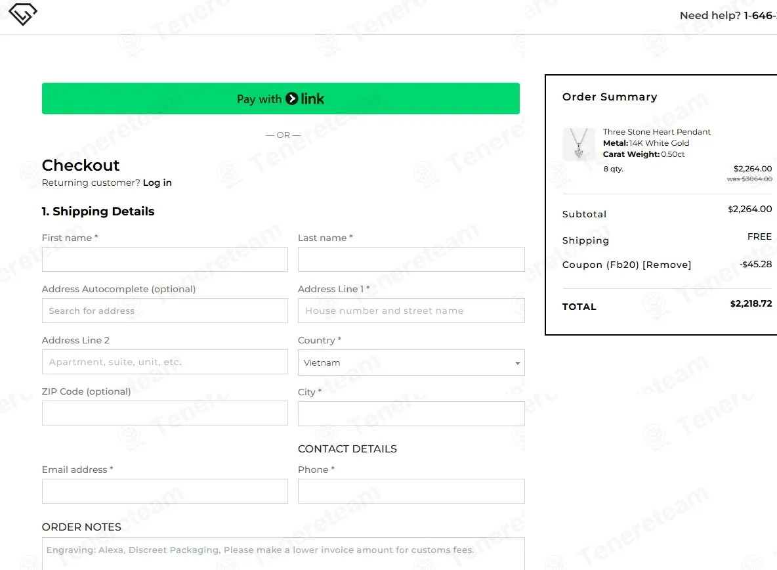Click the Shipping Details section heading
This screenshot has height=570, width=777.
pos(98,211)
